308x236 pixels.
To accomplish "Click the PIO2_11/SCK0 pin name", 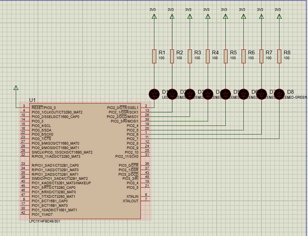I will pos(127,157).
